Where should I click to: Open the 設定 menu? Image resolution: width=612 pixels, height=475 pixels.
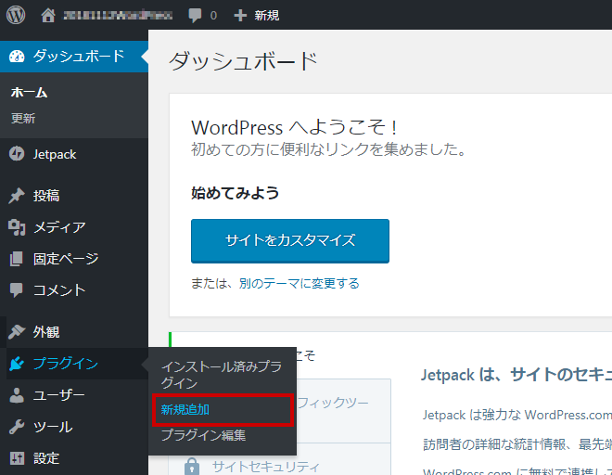pyautogui.click(x=74, y=458)
